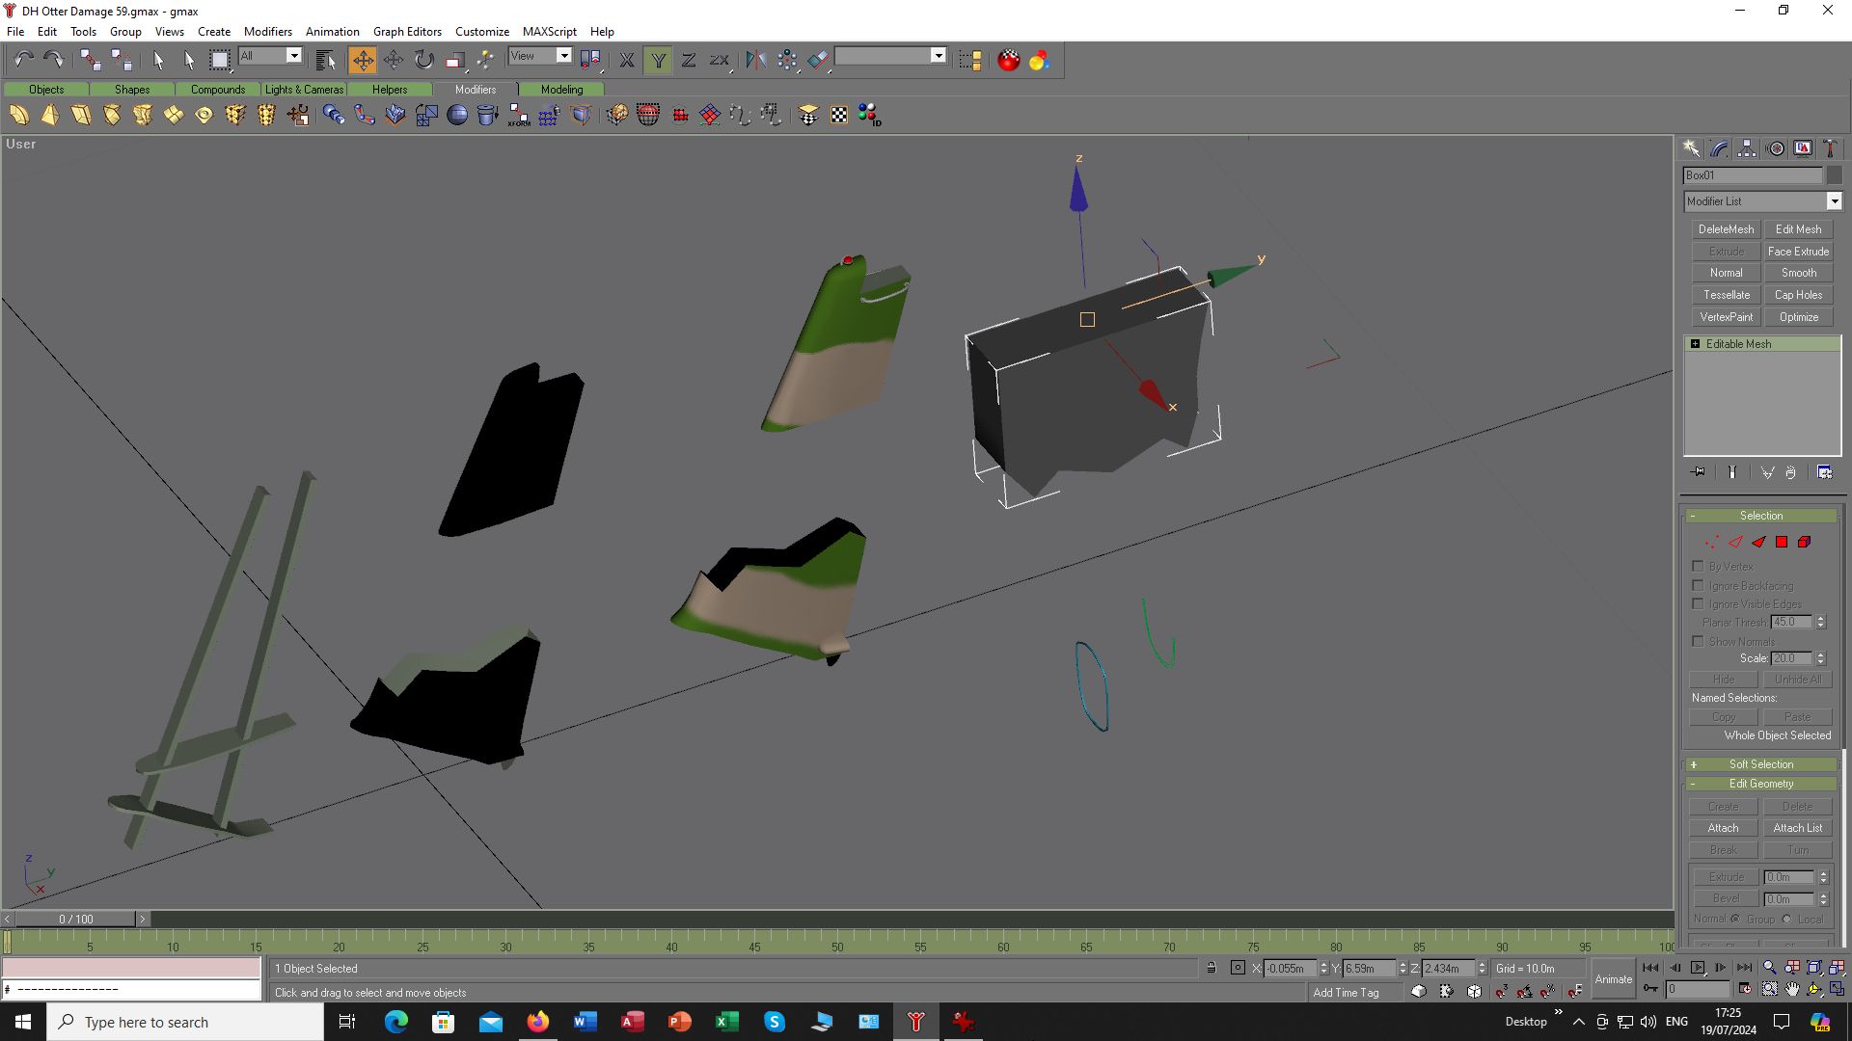Toggle Pin Stack below modifier stack
The width and height of the screenshot is (1852, 1041).
pos(1699,472)
